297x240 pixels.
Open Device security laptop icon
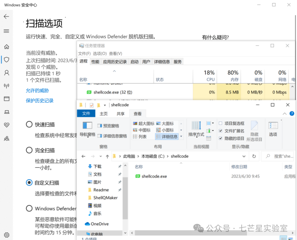(x=7, y=112)
